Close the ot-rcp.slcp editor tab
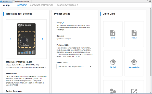This screenshot has width=152, height=94. pos(11,1)
